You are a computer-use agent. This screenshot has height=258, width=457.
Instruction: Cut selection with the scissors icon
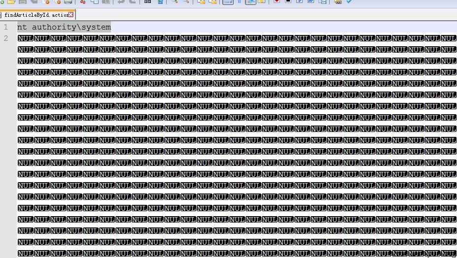coord(83,1)
